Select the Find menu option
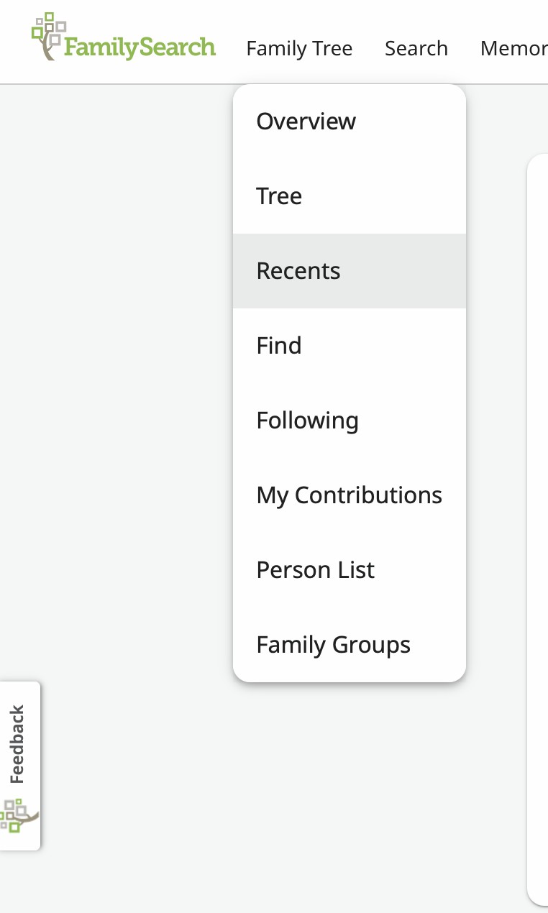Image resolution: width=548 pixels, height=913 pixels. (279, 346)
